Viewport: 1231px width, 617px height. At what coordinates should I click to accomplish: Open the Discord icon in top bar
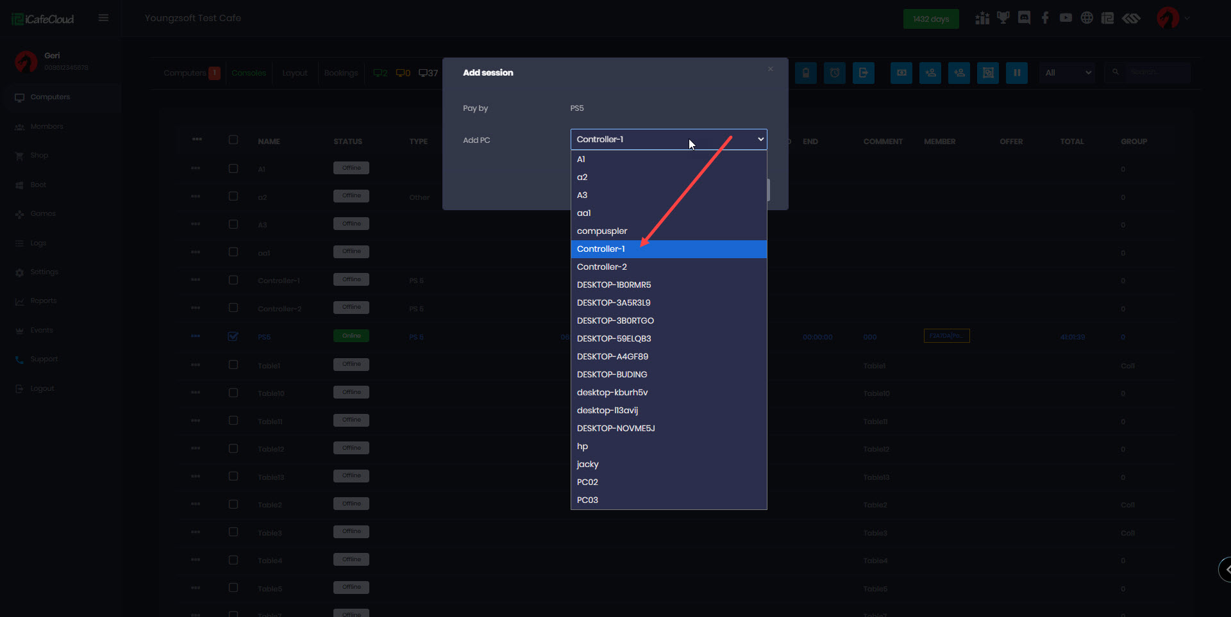tap(1024, 18)
